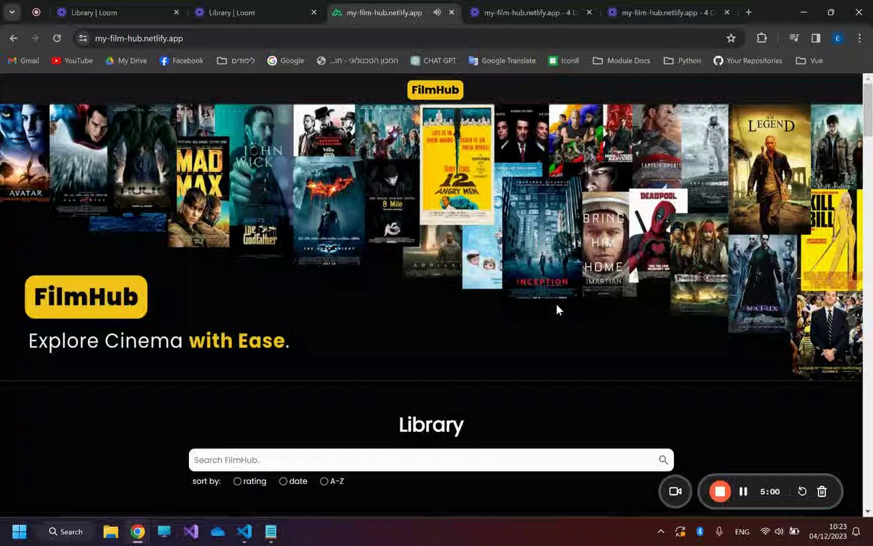873x546 pixels.
Task: Open File Explorer from the taskbar
Action: 110,532
